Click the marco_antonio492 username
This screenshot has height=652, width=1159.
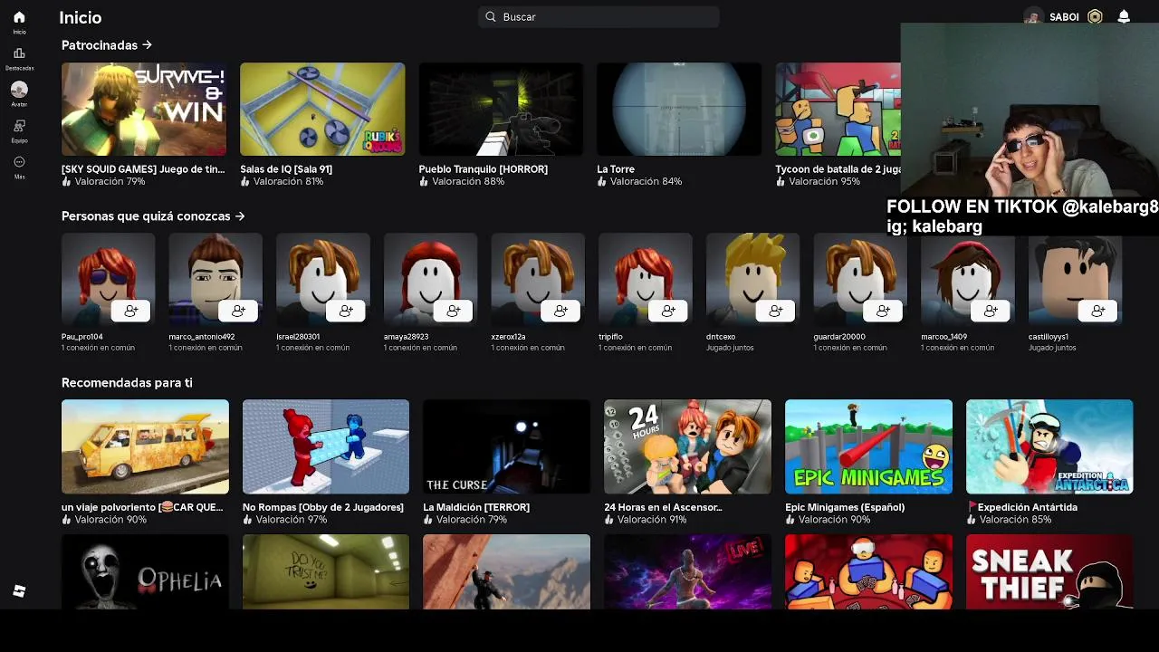[202, 337]
